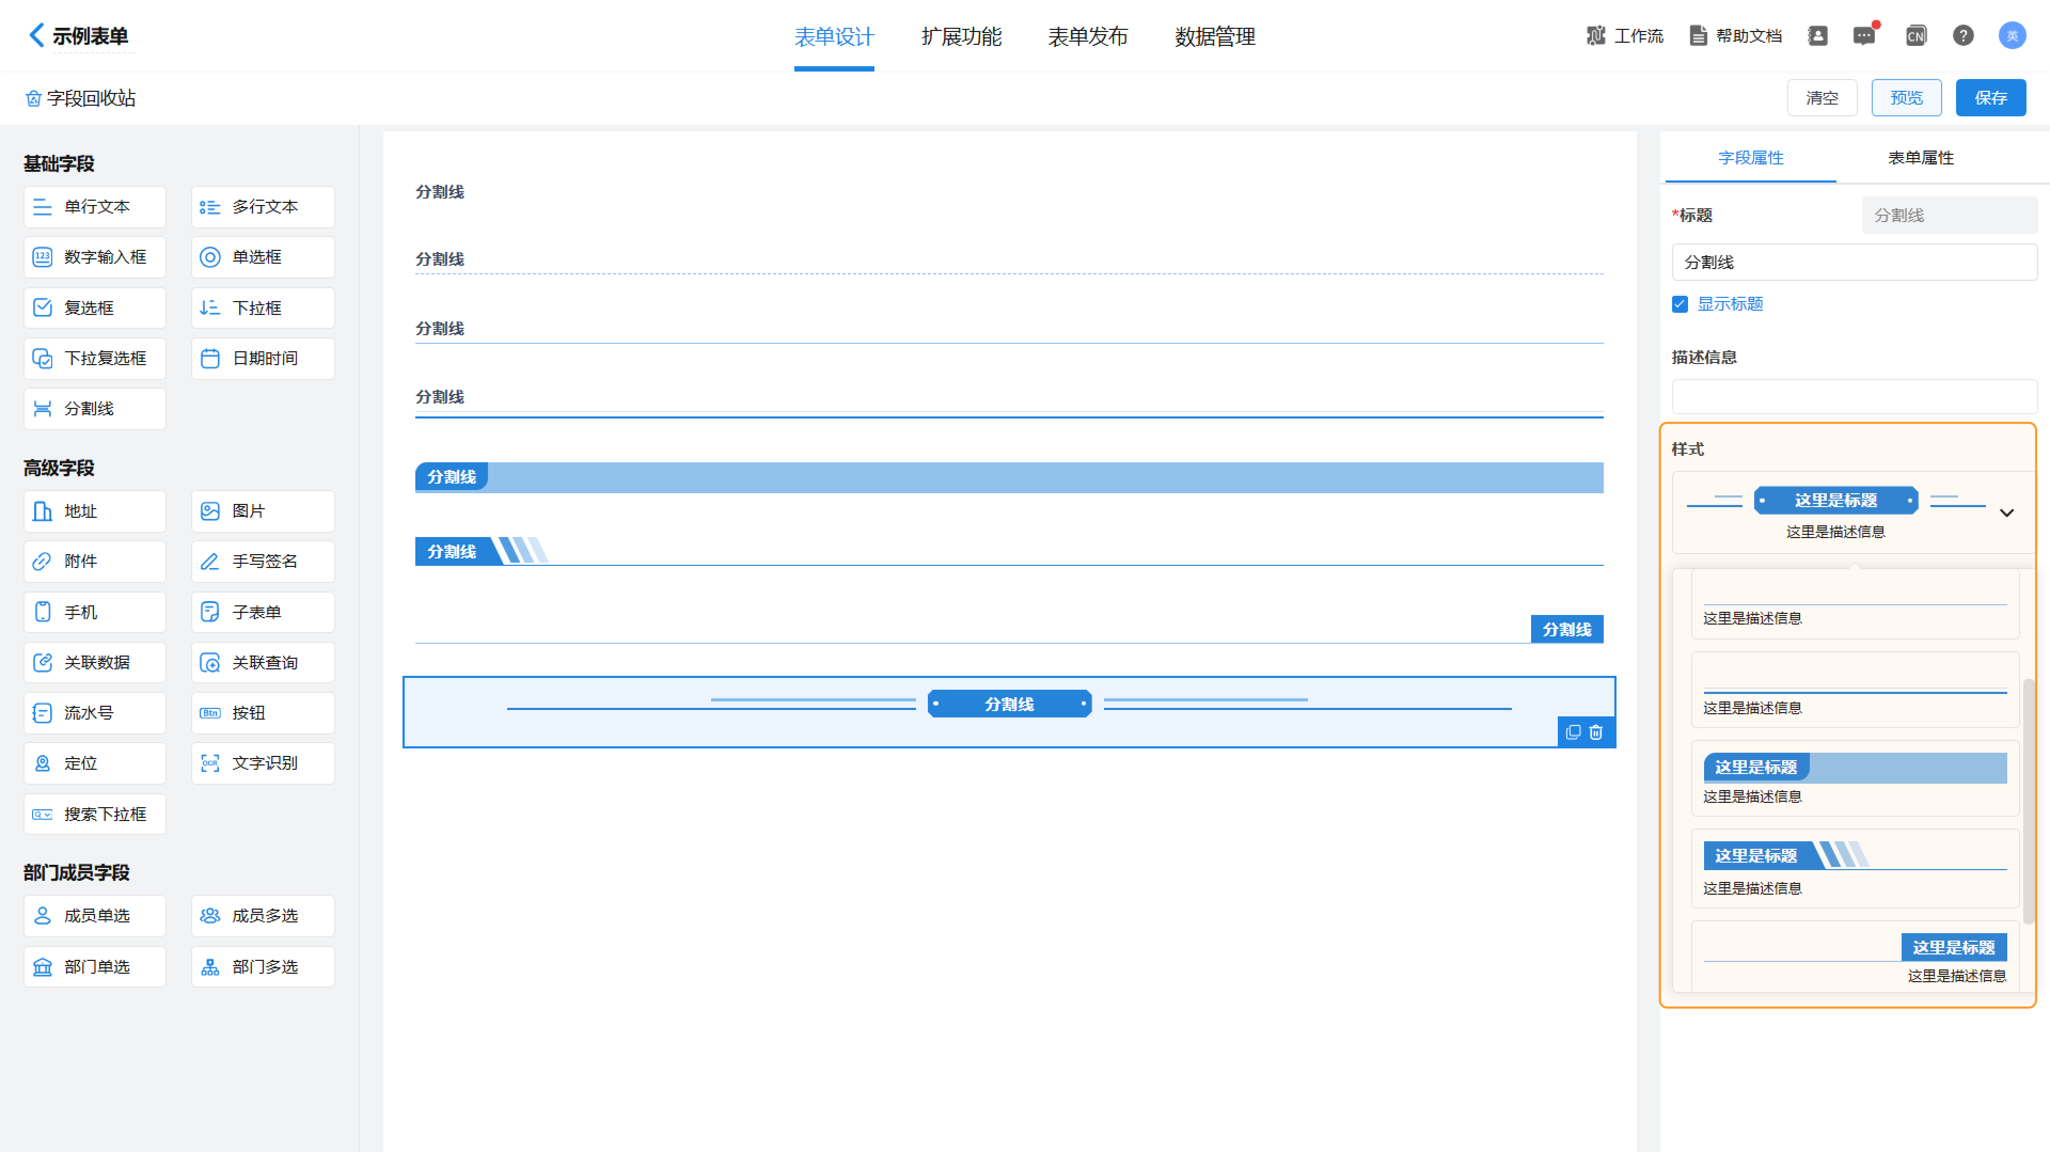Open the user avatar menu
Viewport: 2050px width, 1152px height.
coord(2012,36)
